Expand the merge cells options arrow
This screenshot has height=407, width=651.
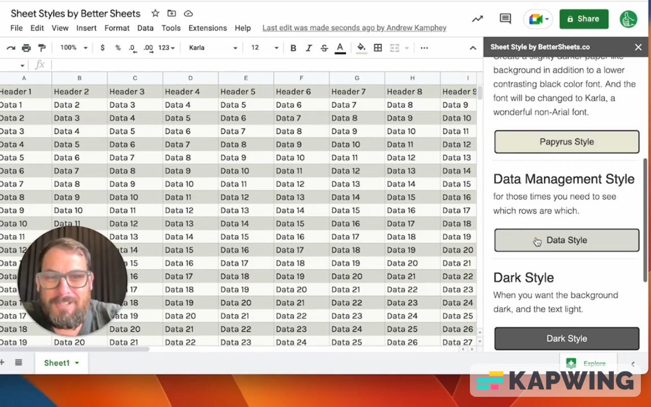coord(407,48)
